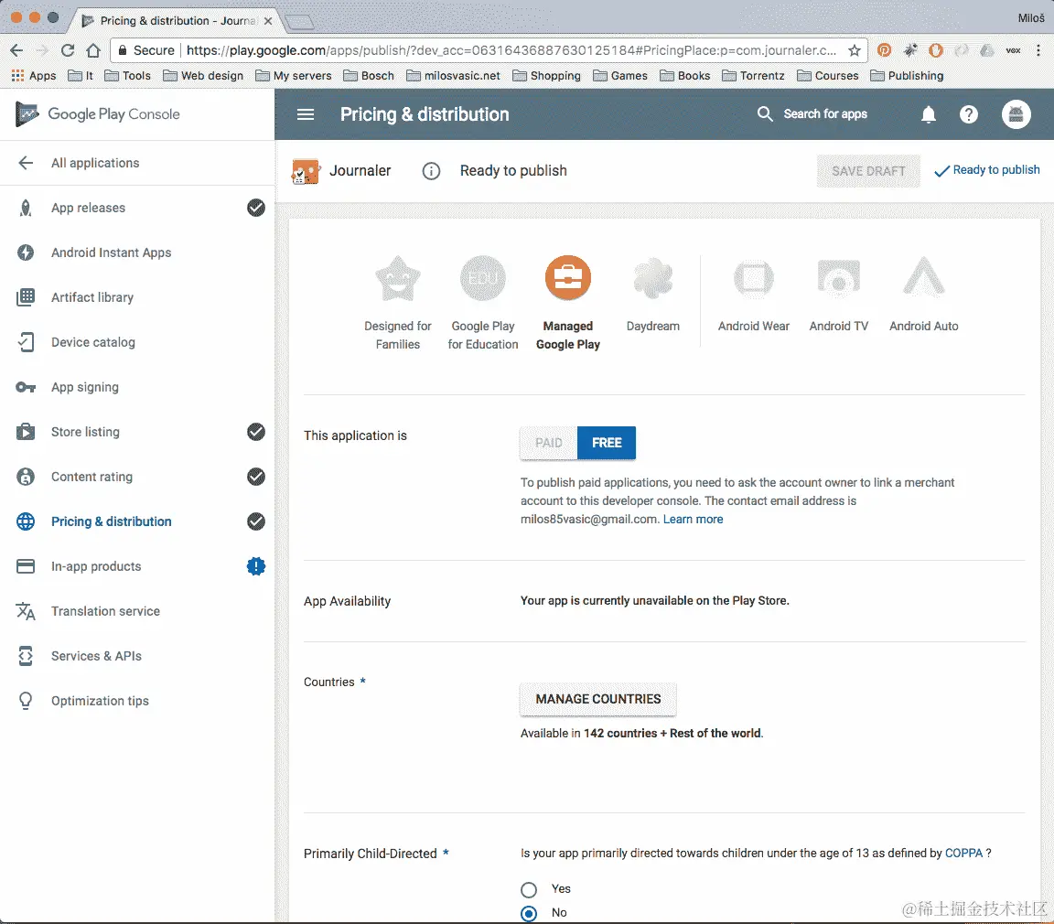1054x924 pixels.
Task: Go back with All applications arrow
Action: (26, 163)
